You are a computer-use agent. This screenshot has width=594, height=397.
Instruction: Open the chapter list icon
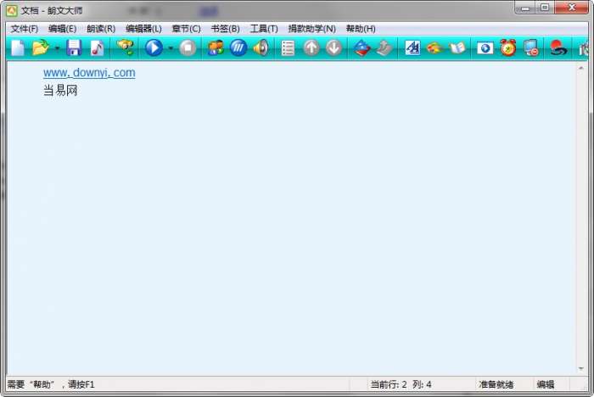pos(288,48)
